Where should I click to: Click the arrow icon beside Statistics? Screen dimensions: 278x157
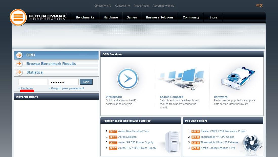[x=19, y=72]
